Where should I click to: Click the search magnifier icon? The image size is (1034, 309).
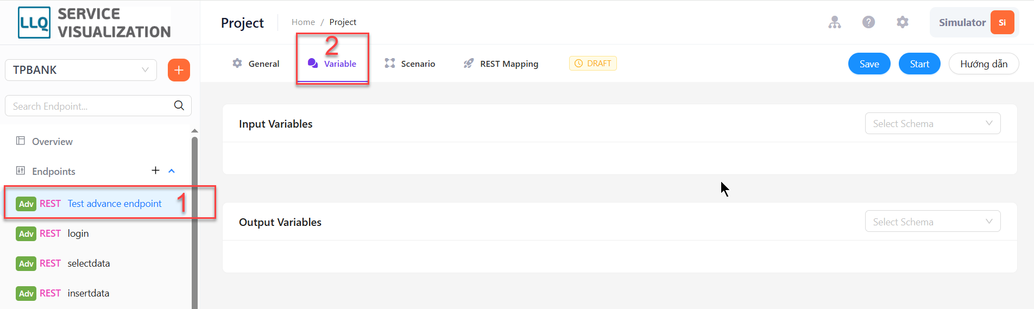click(x=179, y=106)
